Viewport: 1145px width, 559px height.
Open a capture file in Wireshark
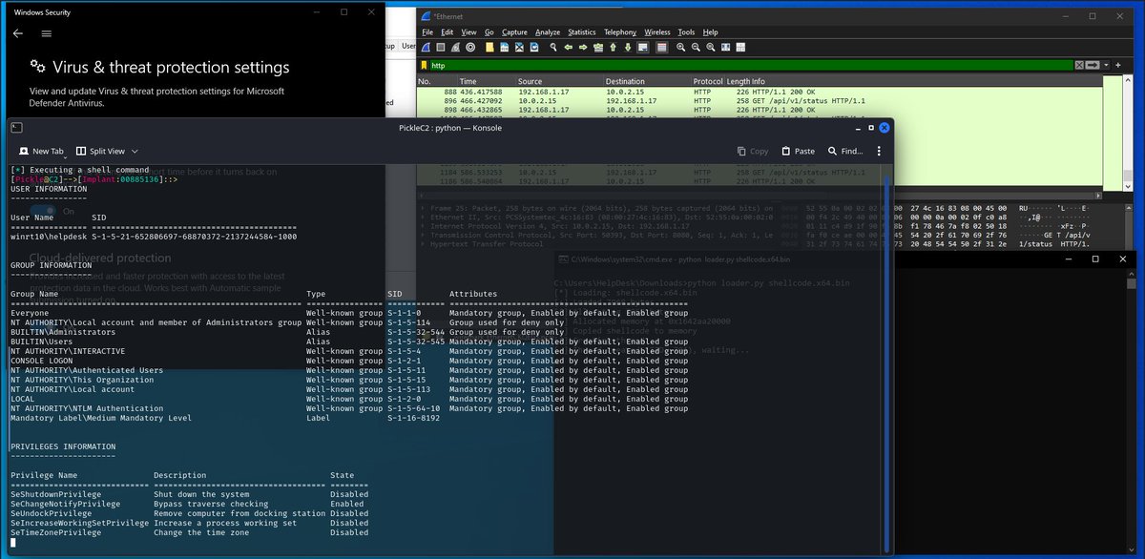pos(489,47)
